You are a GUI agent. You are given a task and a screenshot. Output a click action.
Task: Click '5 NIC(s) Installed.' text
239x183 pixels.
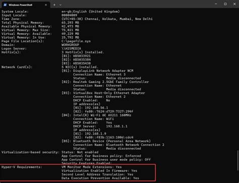[x=80, y=67]
